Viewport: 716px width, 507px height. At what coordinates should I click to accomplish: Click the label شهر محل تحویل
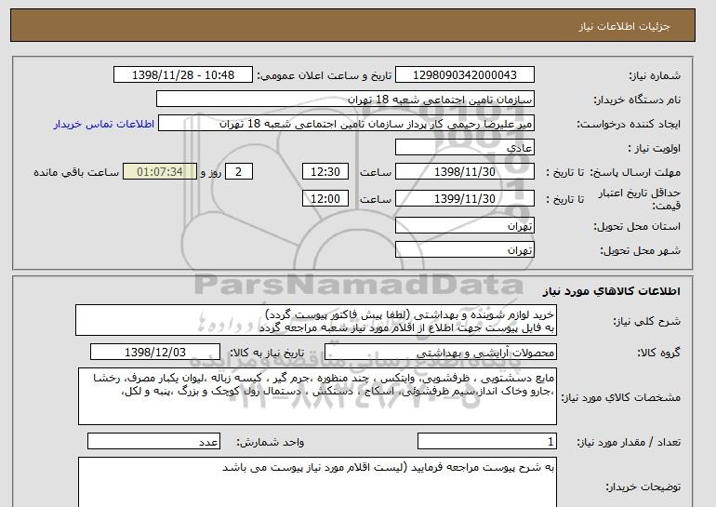(x=640, y=250)
